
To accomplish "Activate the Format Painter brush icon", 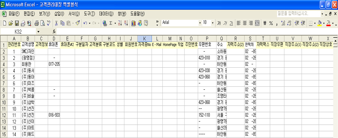I will 78,23.
